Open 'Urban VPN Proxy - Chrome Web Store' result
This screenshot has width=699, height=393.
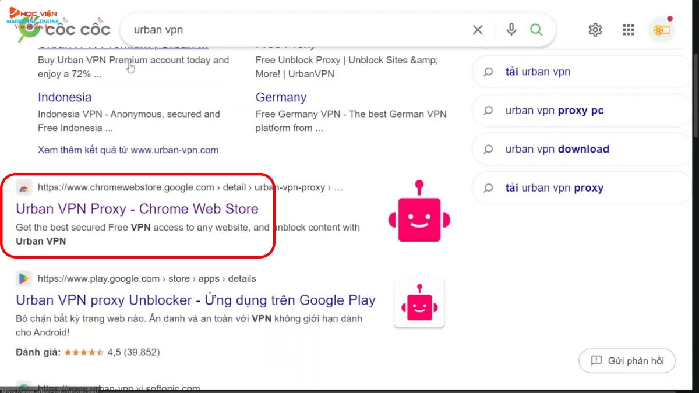[x=137, y=208]
